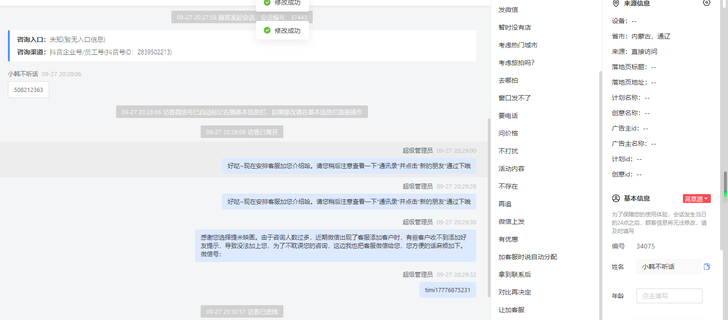Click the visitor message 508212363
Image resolution: width=728 pixels, height=320 pixels.
28,90
